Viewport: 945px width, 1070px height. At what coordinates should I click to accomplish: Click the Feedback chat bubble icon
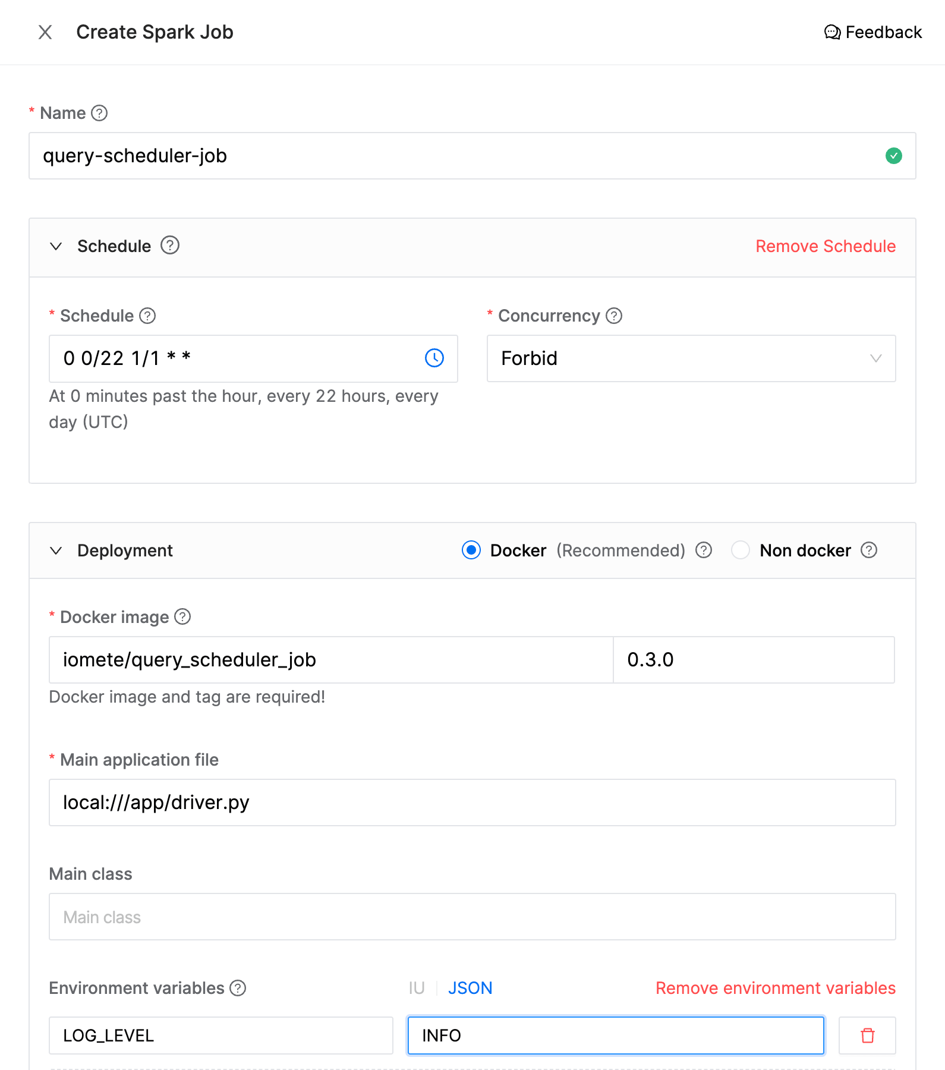click(832, 32)
